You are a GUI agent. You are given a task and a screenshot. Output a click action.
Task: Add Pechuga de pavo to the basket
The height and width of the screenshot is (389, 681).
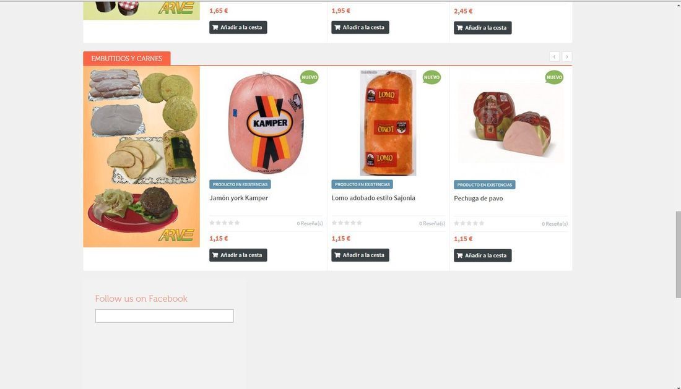point(482,255)
